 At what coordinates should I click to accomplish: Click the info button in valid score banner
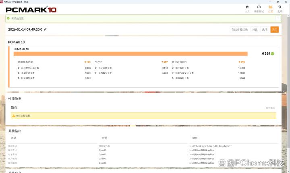(x=278, y=18)
